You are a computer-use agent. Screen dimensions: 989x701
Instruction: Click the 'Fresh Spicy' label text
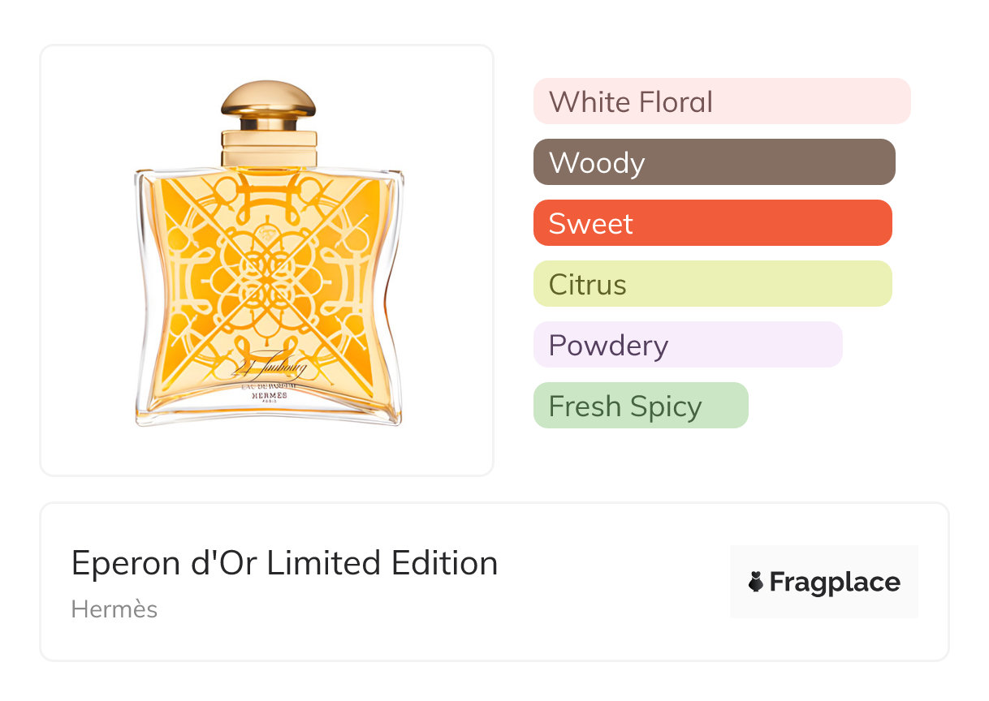[x=625, y=406]
